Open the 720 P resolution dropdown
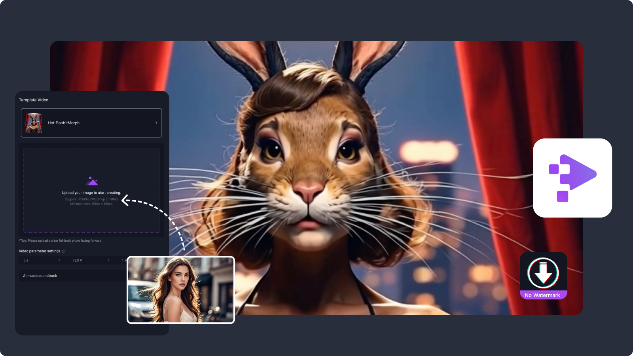The height and width of the screenshot is (356, 633). click(85, 260)
